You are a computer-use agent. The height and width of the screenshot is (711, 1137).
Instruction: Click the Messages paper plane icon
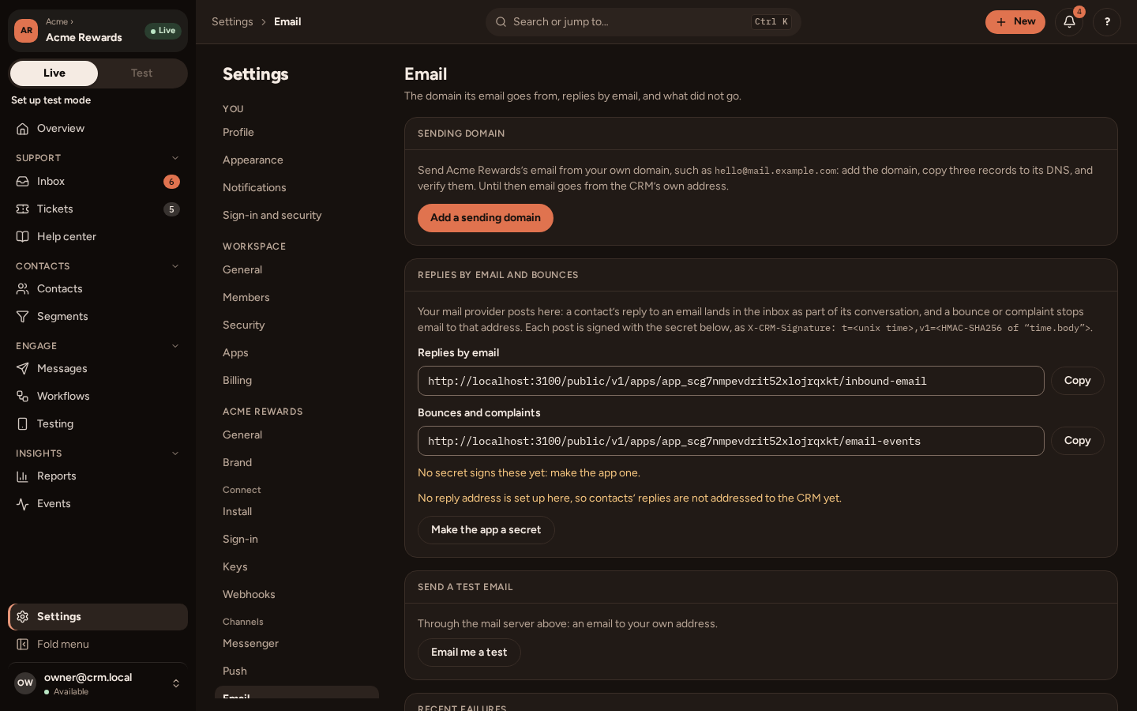(23, 369)
